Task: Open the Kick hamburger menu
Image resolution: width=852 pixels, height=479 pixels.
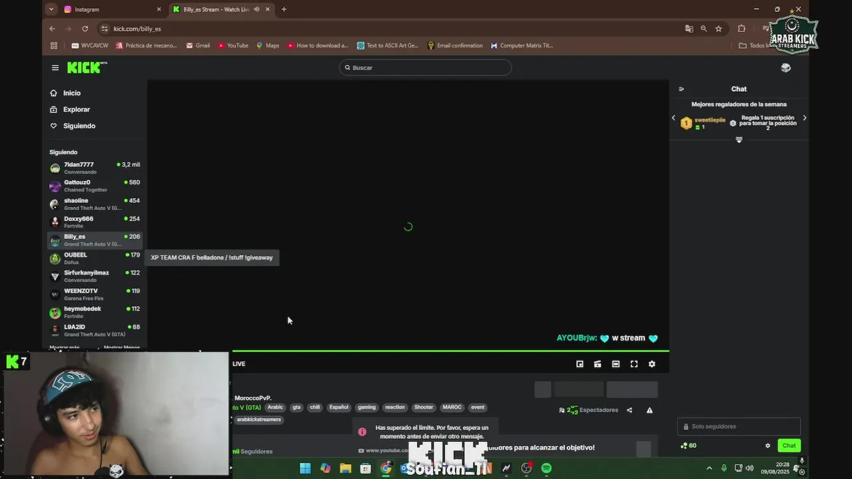Action: pyautogui.click(x=55, y=68)
